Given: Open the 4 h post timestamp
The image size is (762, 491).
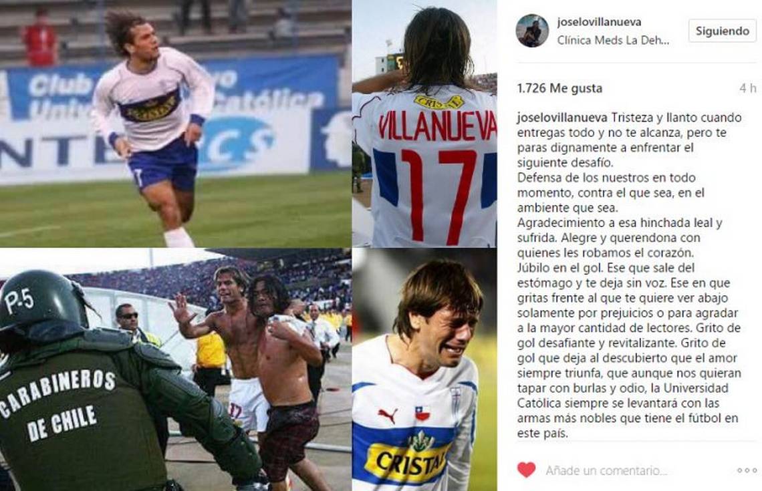Looking at the screenshot, I should pos(747,88).
